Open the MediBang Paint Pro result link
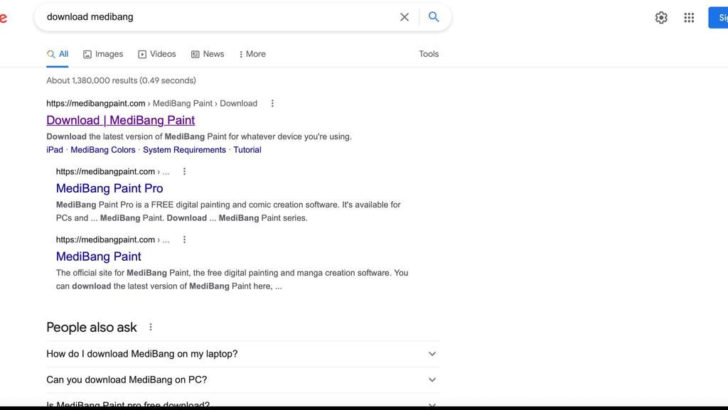This screenshot has height=410, width=728. pos(109,188)
